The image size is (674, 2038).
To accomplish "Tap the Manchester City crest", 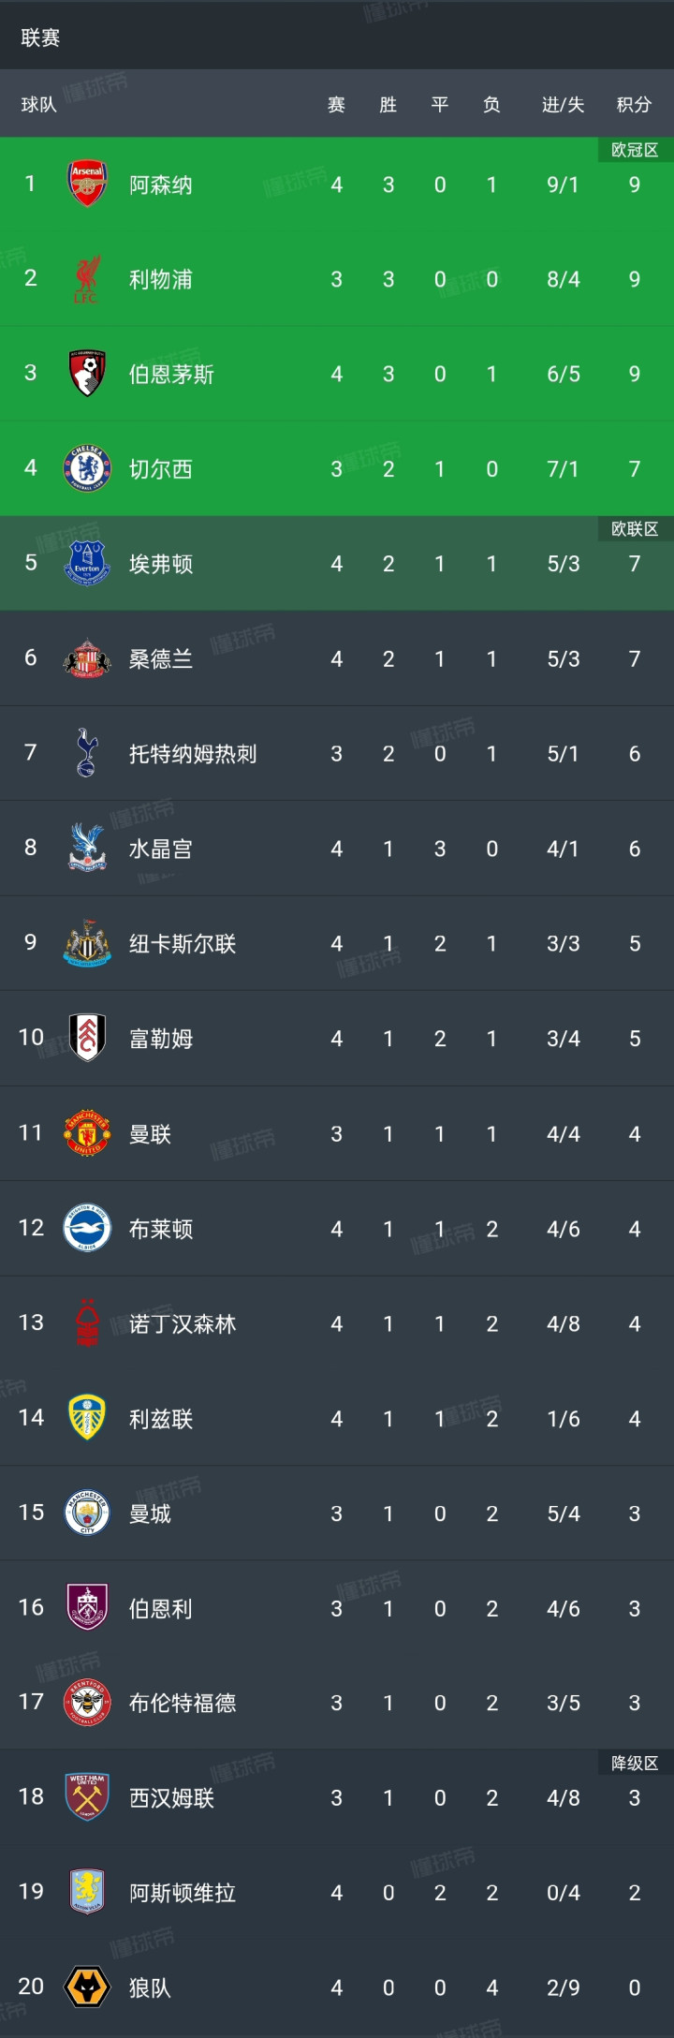I will coord(87,1513).
